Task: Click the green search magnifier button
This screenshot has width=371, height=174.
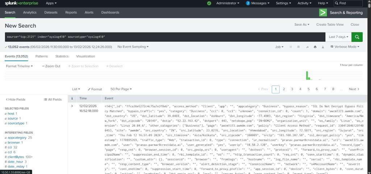Action: 357,37
